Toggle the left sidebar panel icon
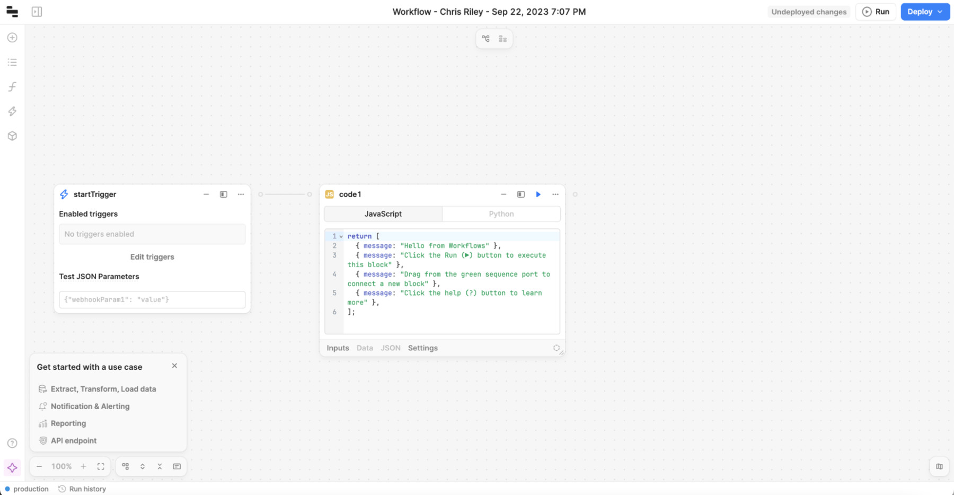Viewport: 954px width, 495px height. click(x=37, y=12)
